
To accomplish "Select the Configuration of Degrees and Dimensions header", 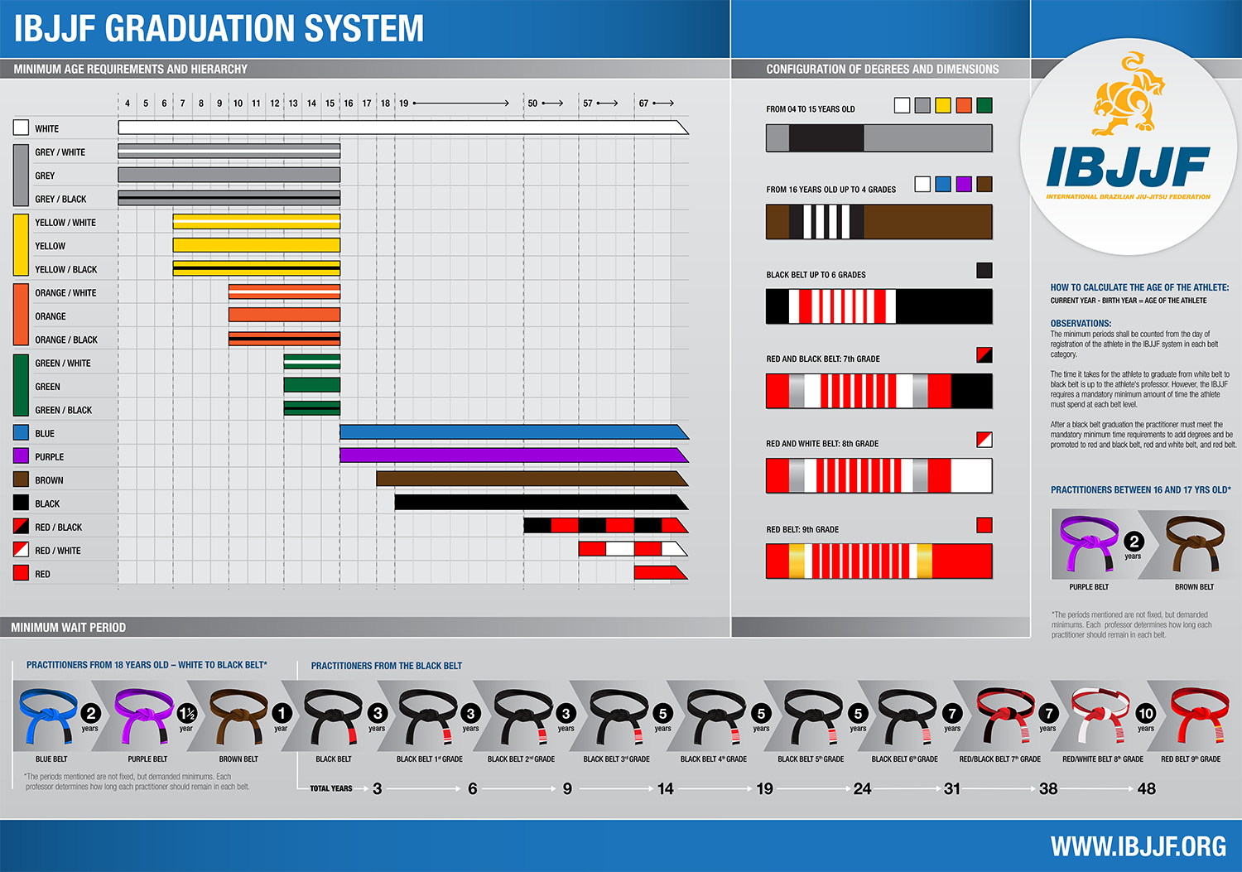I will coord(882,70).
